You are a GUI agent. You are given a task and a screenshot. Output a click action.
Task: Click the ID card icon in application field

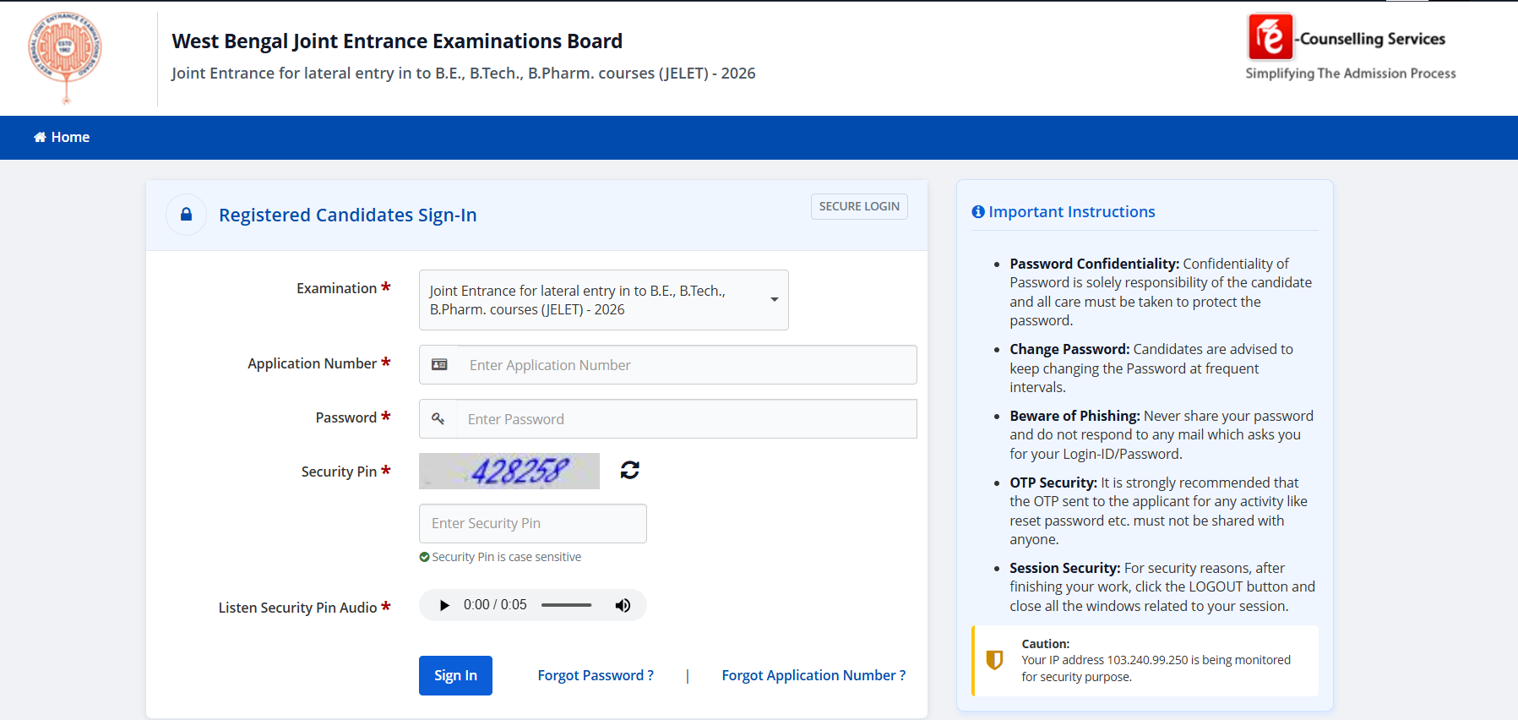click(x=439, y=365)
